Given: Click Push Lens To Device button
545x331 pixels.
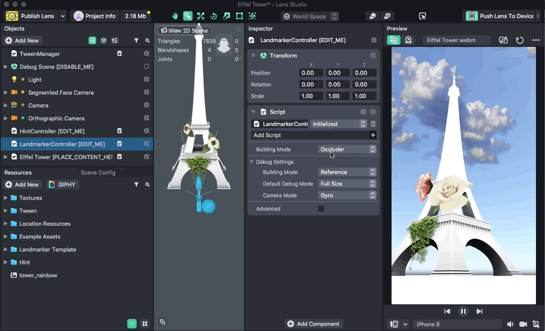Looking at the screenshot, I should click(x=501, y=16).
